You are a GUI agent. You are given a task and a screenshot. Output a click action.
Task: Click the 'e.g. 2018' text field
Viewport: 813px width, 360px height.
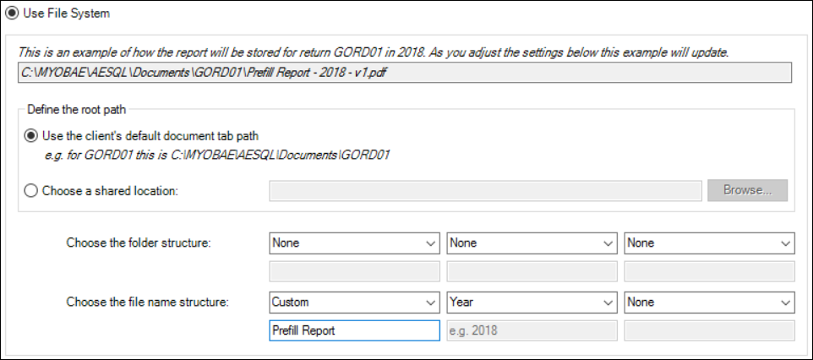coord(532,330)
